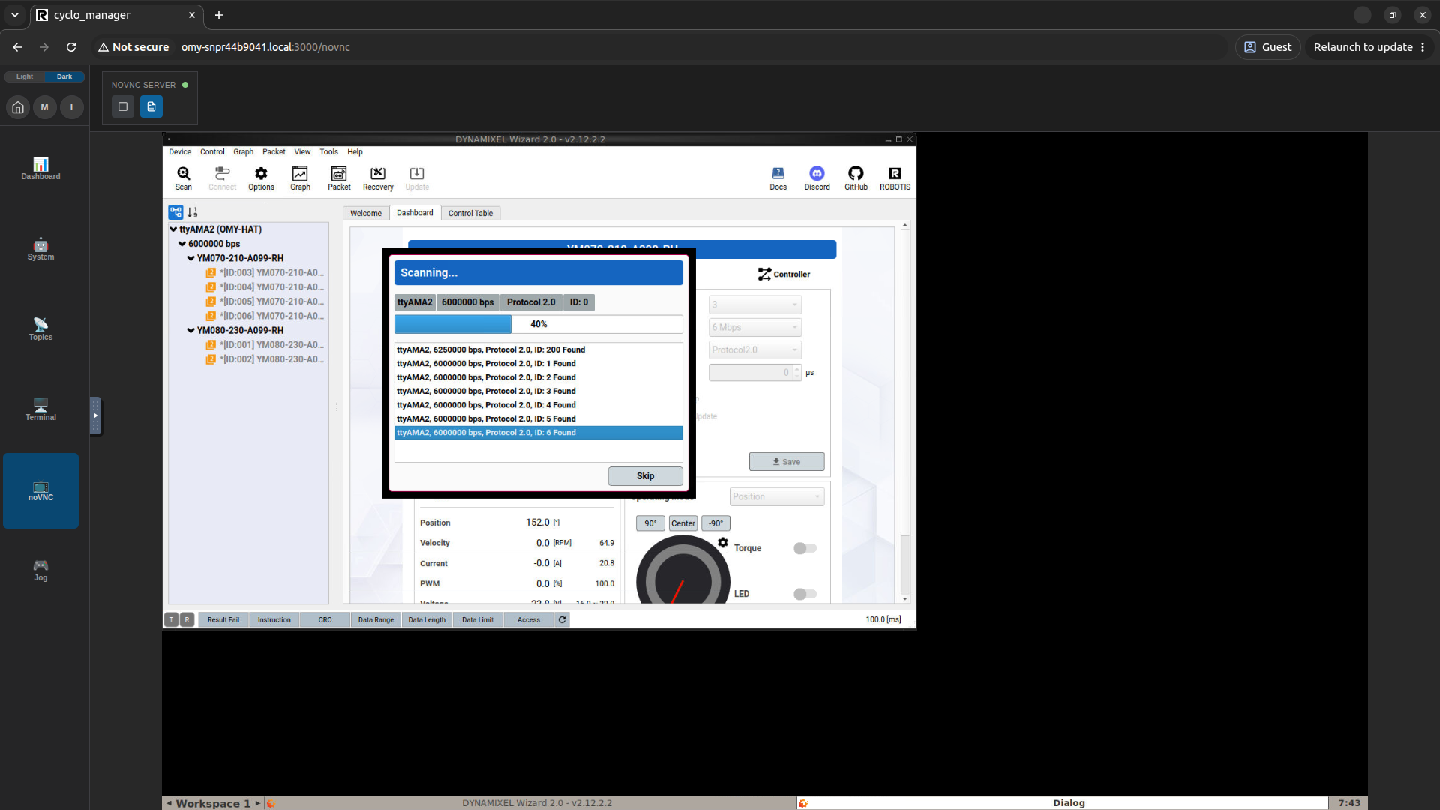Click the NOVNC server document icon button
Screen dimensions: 1440x810
click(151, 106)
